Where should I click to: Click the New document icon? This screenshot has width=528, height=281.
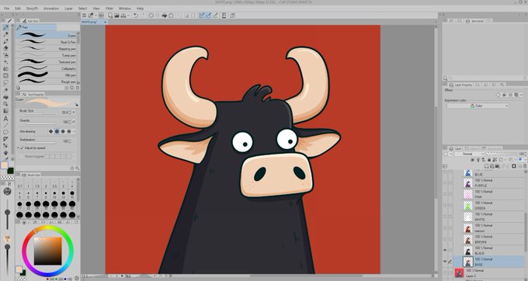tap(110, 16)
